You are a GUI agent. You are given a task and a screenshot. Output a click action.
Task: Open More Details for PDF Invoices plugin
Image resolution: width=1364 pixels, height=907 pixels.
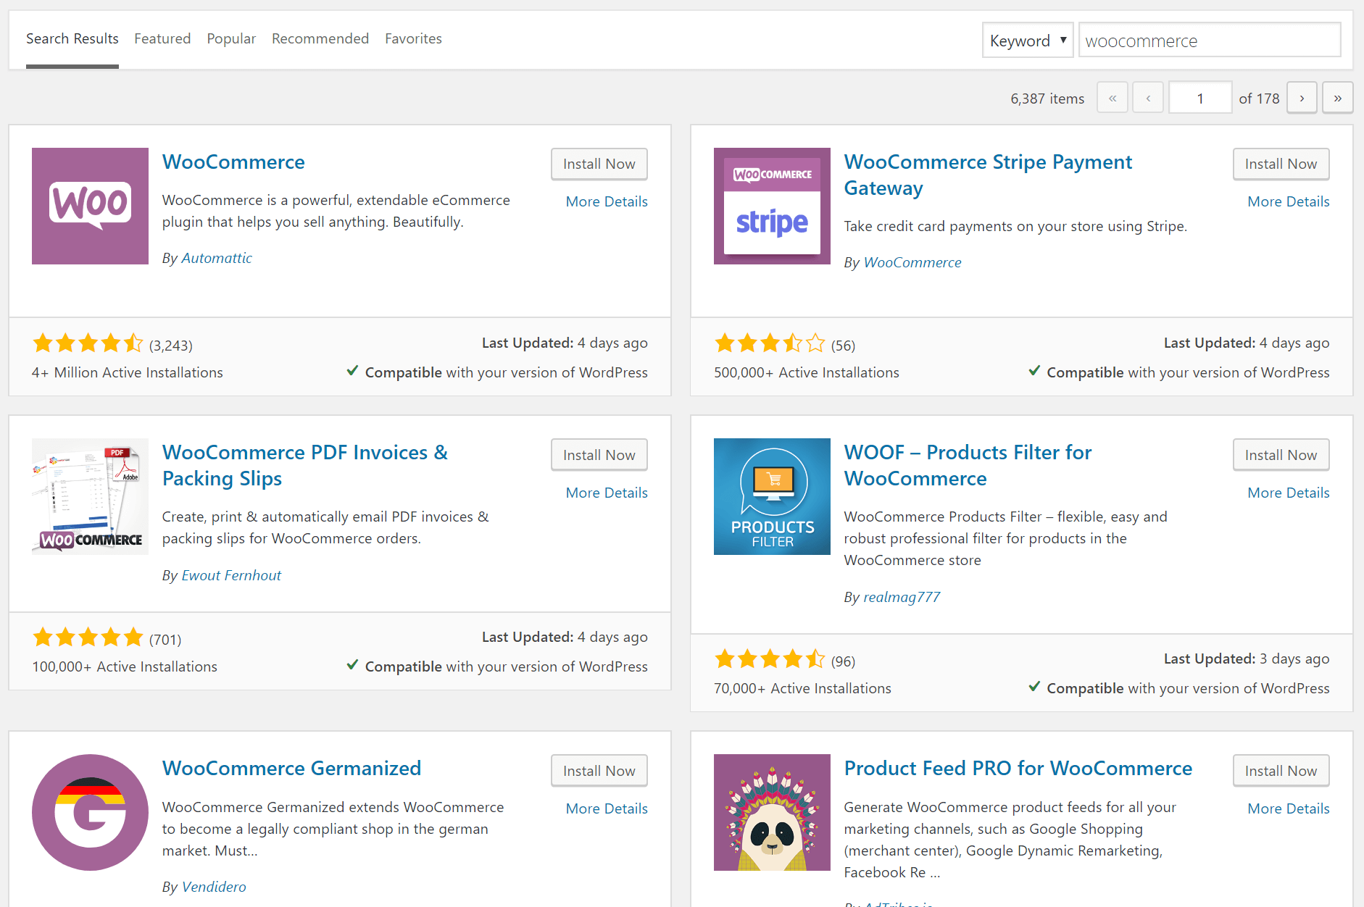point(606,492)
